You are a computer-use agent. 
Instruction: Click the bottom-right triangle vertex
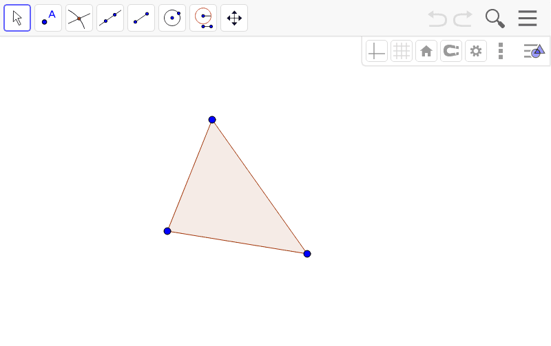(x=307, y=254)
